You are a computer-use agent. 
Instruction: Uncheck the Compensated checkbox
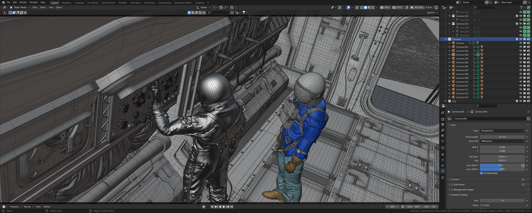coord(482,173)
